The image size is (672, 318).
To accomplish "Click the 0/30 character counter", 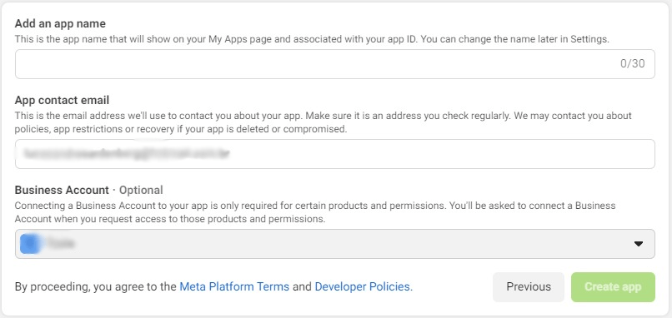I will 632,64.
